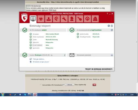The image size is (138, 110).
Task: Click the 'E-mail védelem' status label
Action: (38, 45)
